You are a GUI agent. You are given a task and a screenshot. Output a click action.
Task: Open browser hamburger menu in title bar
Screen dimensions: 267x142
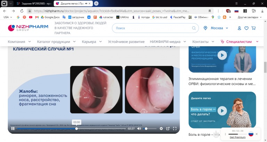pos(236,3)
